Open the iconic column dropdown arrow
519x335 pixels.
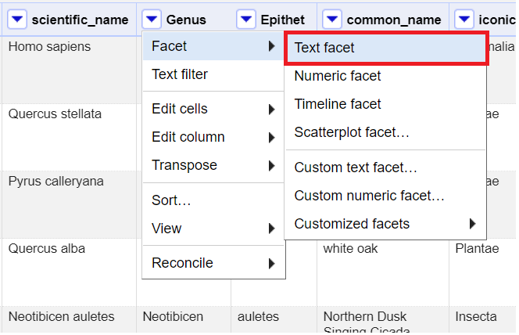pos(464,20)
